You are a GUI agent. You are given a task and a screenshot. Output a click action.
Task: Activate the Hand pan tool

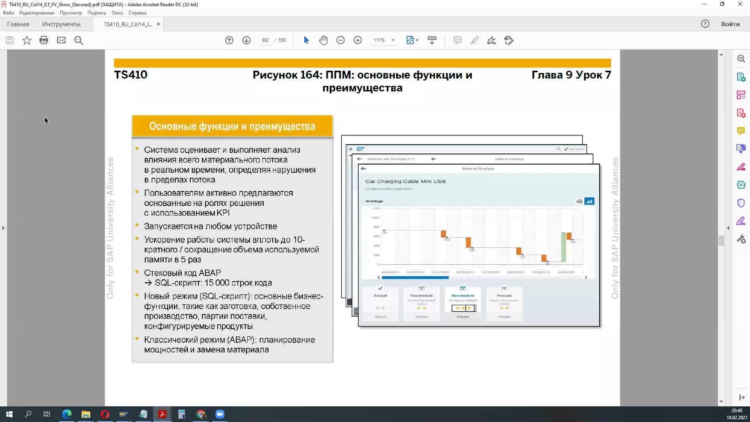[x=323, y=40]
